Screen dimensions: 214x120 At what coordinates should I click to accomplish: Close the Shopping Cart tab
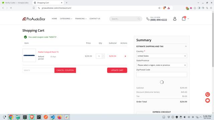click(x=62, y=3)
